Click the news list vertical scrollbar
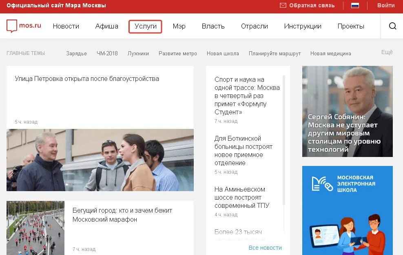 [x=284, y=140]
